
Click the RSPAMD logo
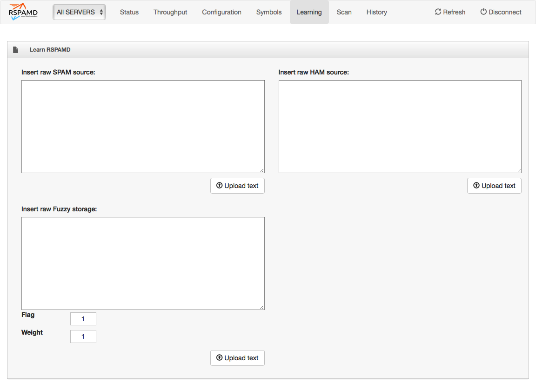click(23, 12)
